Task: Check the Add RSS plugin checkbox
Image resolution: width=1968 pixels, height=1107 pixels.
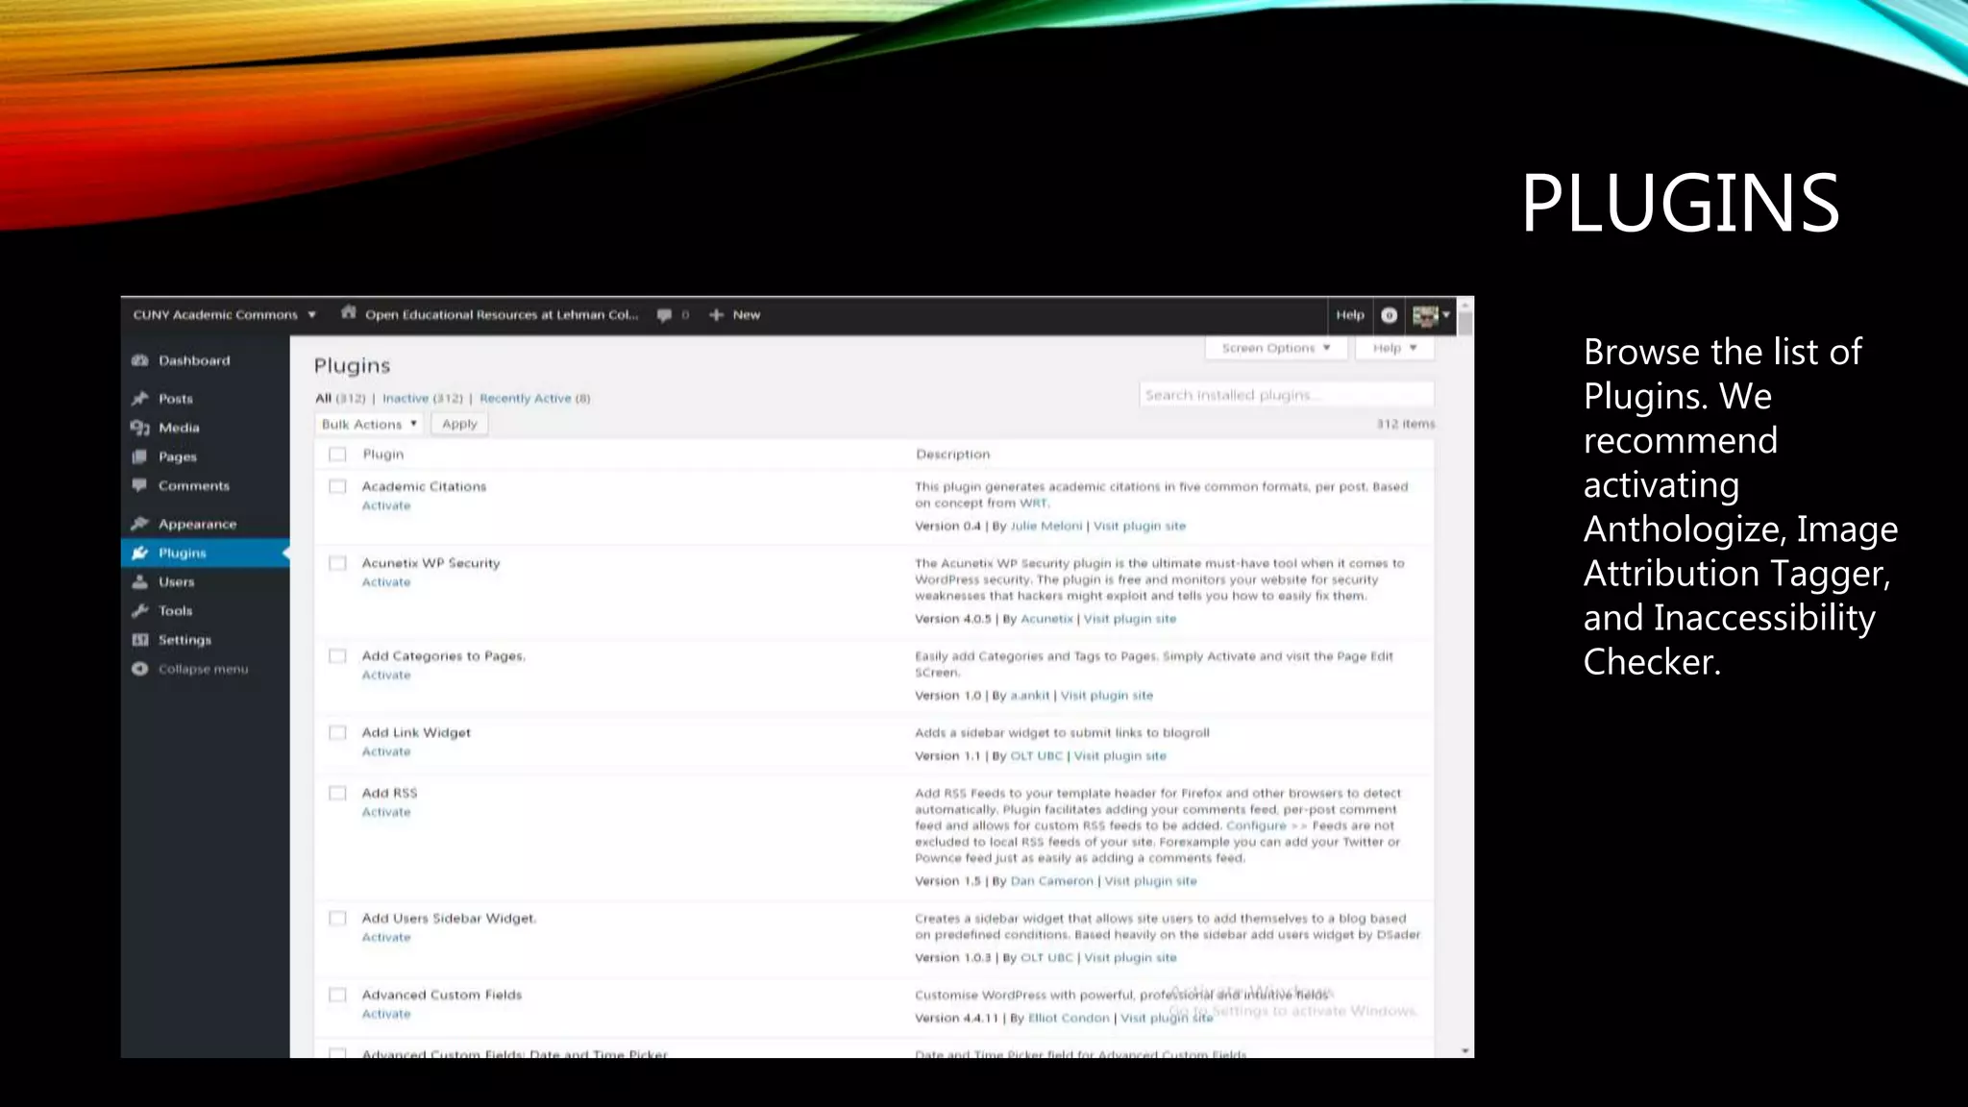Action: pos(337,794)
